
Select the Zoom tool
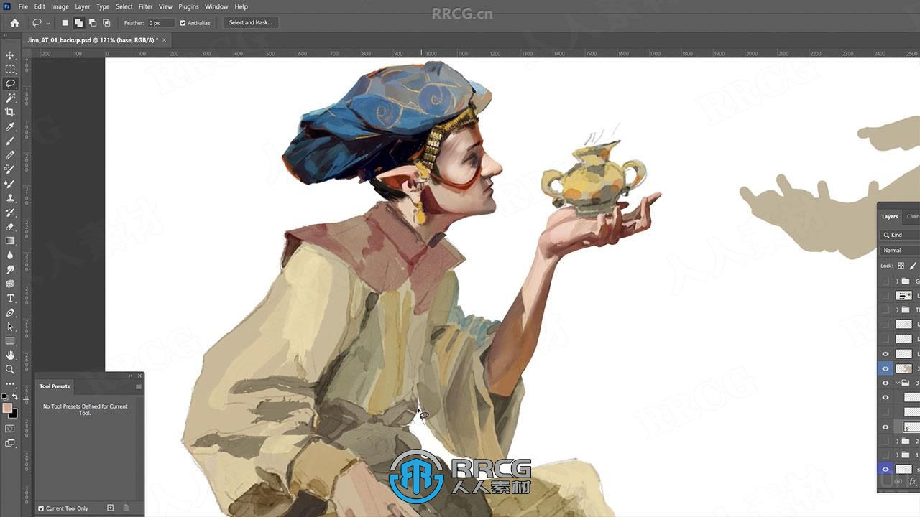(x=10, y=370)
